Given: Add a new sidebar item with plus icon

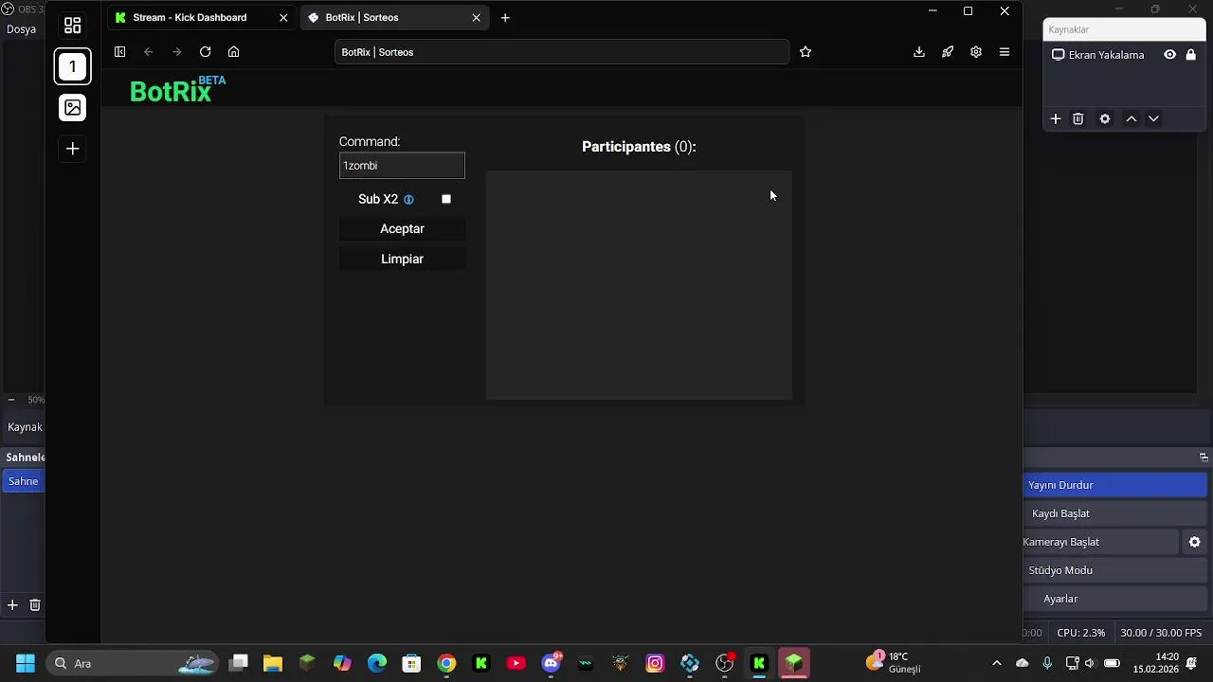Looking at the screenshot, I should point(73,149).
